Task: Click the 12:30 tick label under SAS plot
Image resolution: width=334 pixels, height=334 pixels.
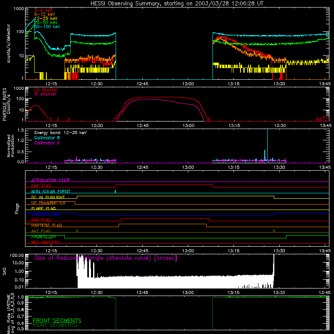Action: point(97,293)
